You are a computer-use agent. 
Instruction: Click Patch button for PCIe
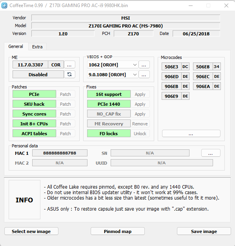pyautogui.click(x=66, y=94)
